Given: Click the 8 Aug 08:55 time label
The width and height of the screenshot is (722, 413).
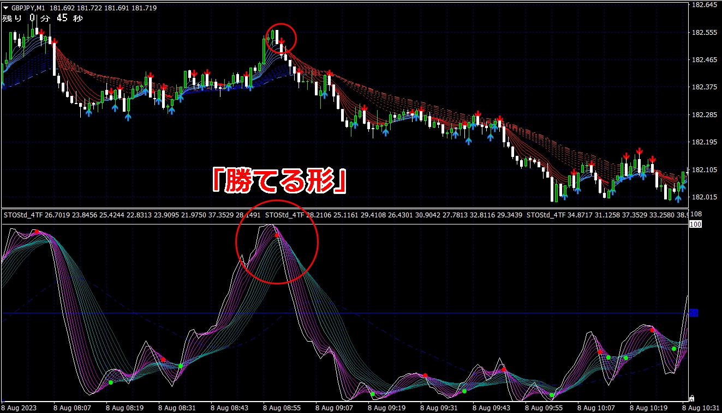Looking at the screenshot, I should click(283, 407).
